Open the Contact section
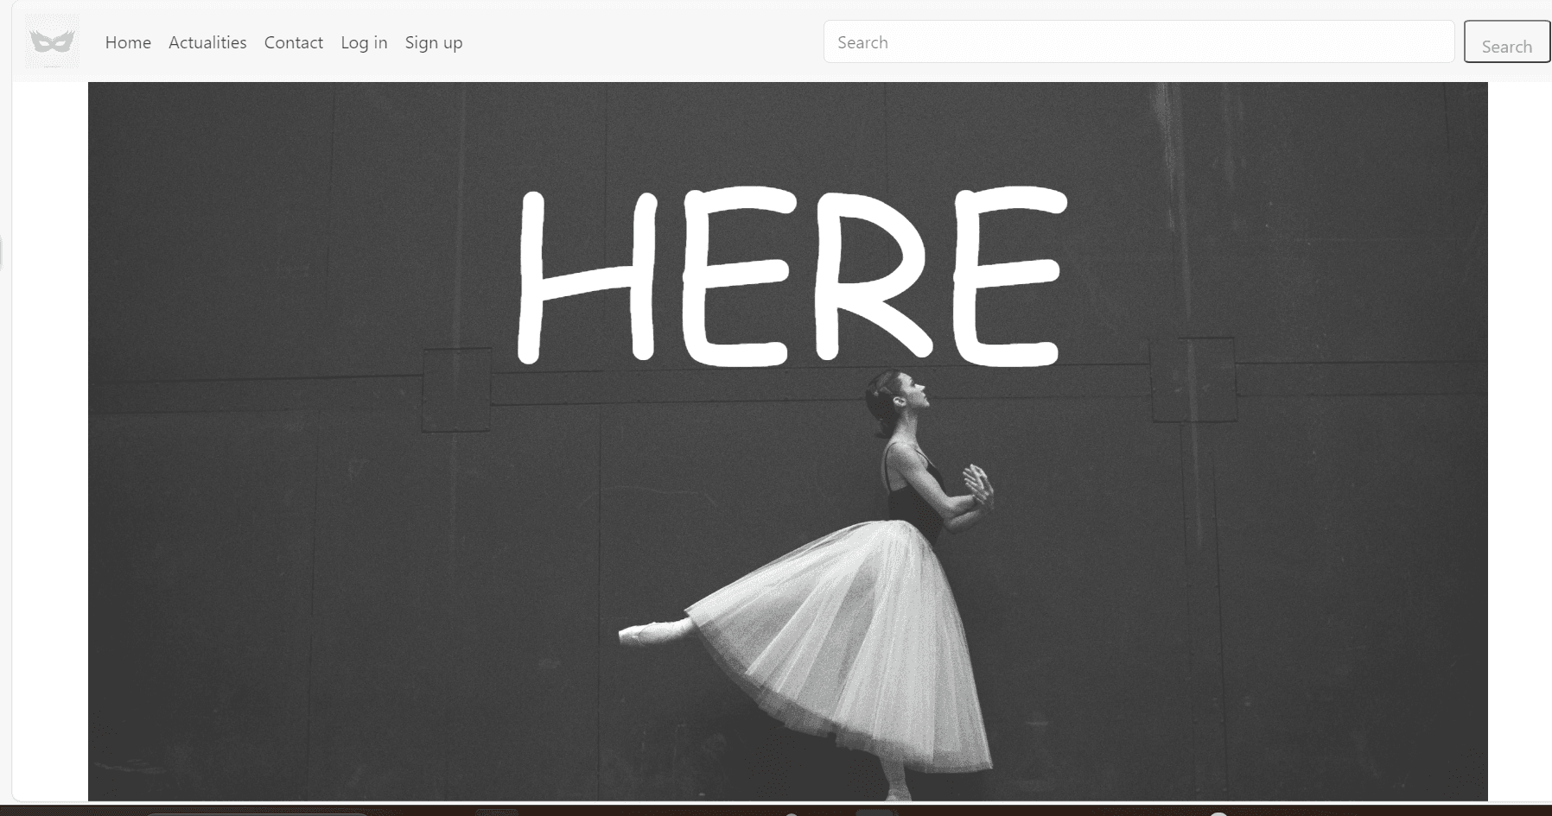 coord(293,42)
